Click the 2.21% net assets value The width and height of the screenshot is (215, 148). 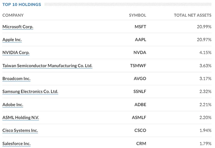tap(205, 105)
